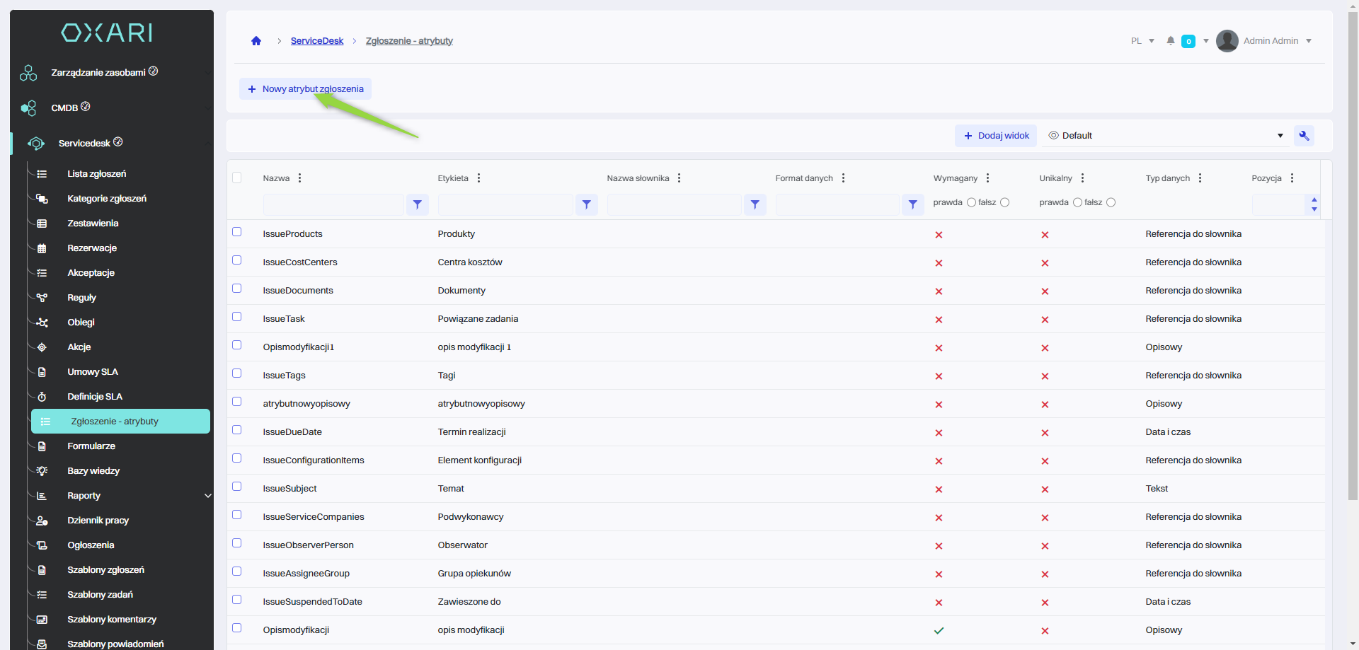
Task: Click the home icon in breadcrumb
Action: (x=256, y=41)
